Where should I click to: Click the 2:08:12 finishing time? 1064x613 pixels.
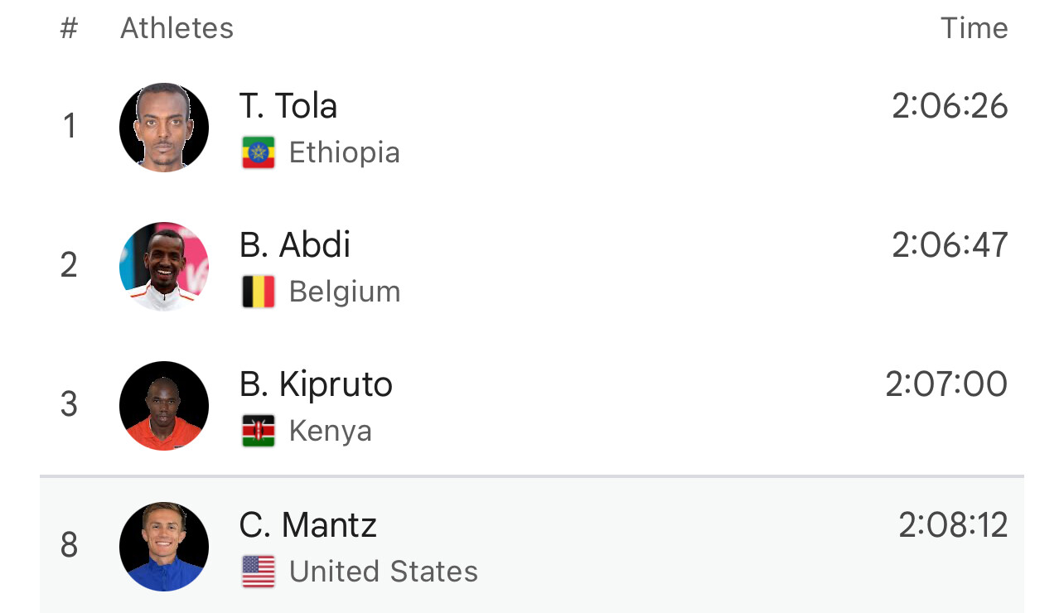[953, 525]
